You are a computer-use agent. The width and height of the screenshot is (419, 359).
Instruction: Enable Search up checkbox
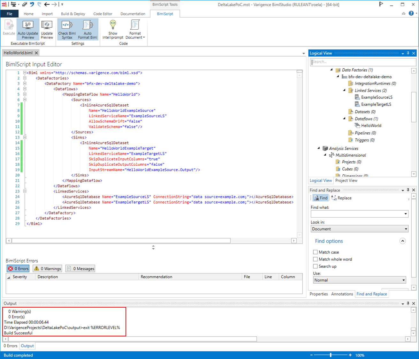tap(315, 266)
